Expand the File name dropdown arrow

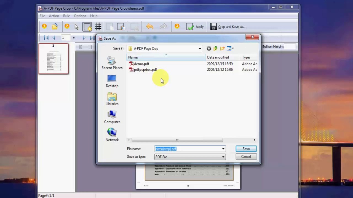click(x=223, y=149)
